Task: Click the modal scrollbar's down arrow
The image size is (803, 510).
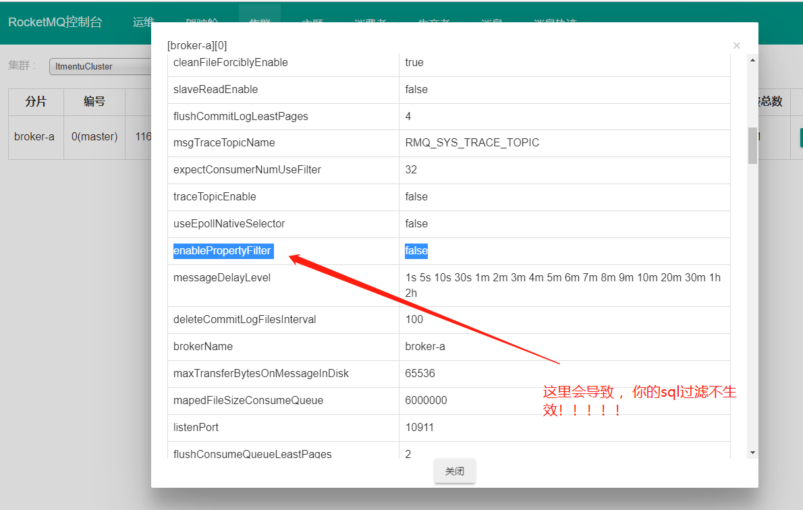Action: click(751, 451)
